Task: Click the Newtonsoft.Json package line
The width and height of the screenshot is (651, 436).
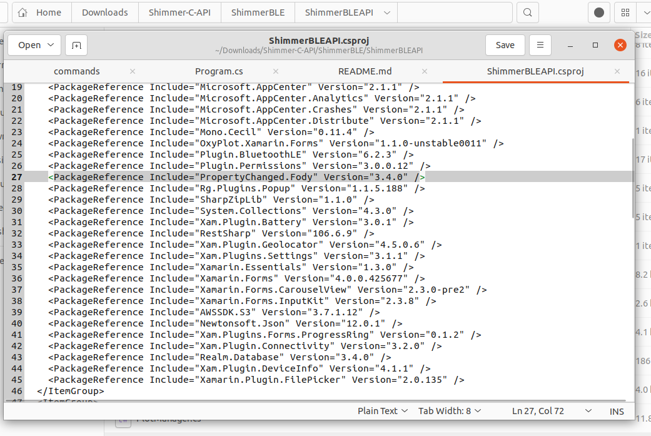Action: coord(225,323)
